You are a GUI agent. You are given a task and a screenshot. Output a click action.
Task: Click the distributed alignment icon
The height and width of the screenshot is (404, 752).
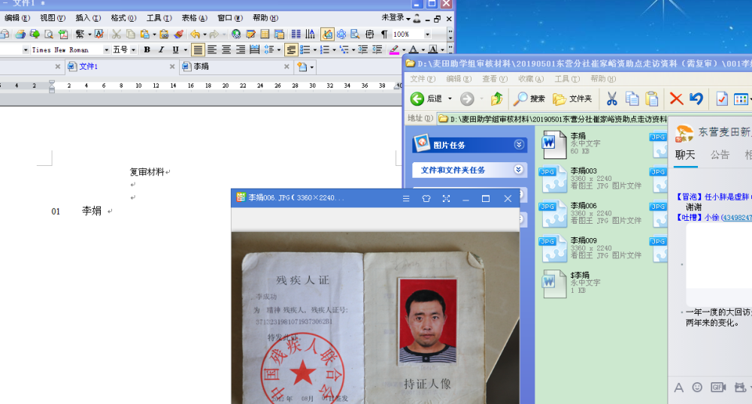point(254,50)
